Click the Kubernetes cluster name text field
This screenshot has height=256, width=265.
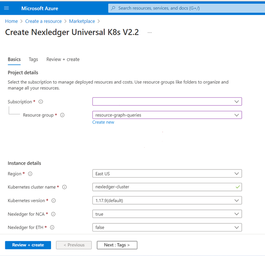pyautogui.click(x=163, y=187)
